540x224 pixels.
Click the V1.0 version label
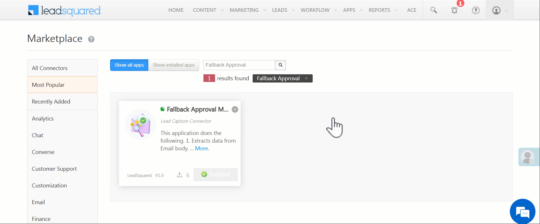tap(159, 176)
